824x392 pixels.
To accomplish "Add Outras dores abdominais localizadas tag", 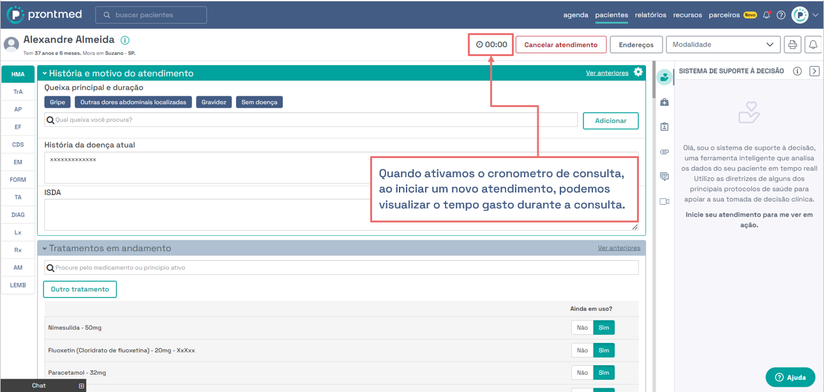I will [133, 102].
